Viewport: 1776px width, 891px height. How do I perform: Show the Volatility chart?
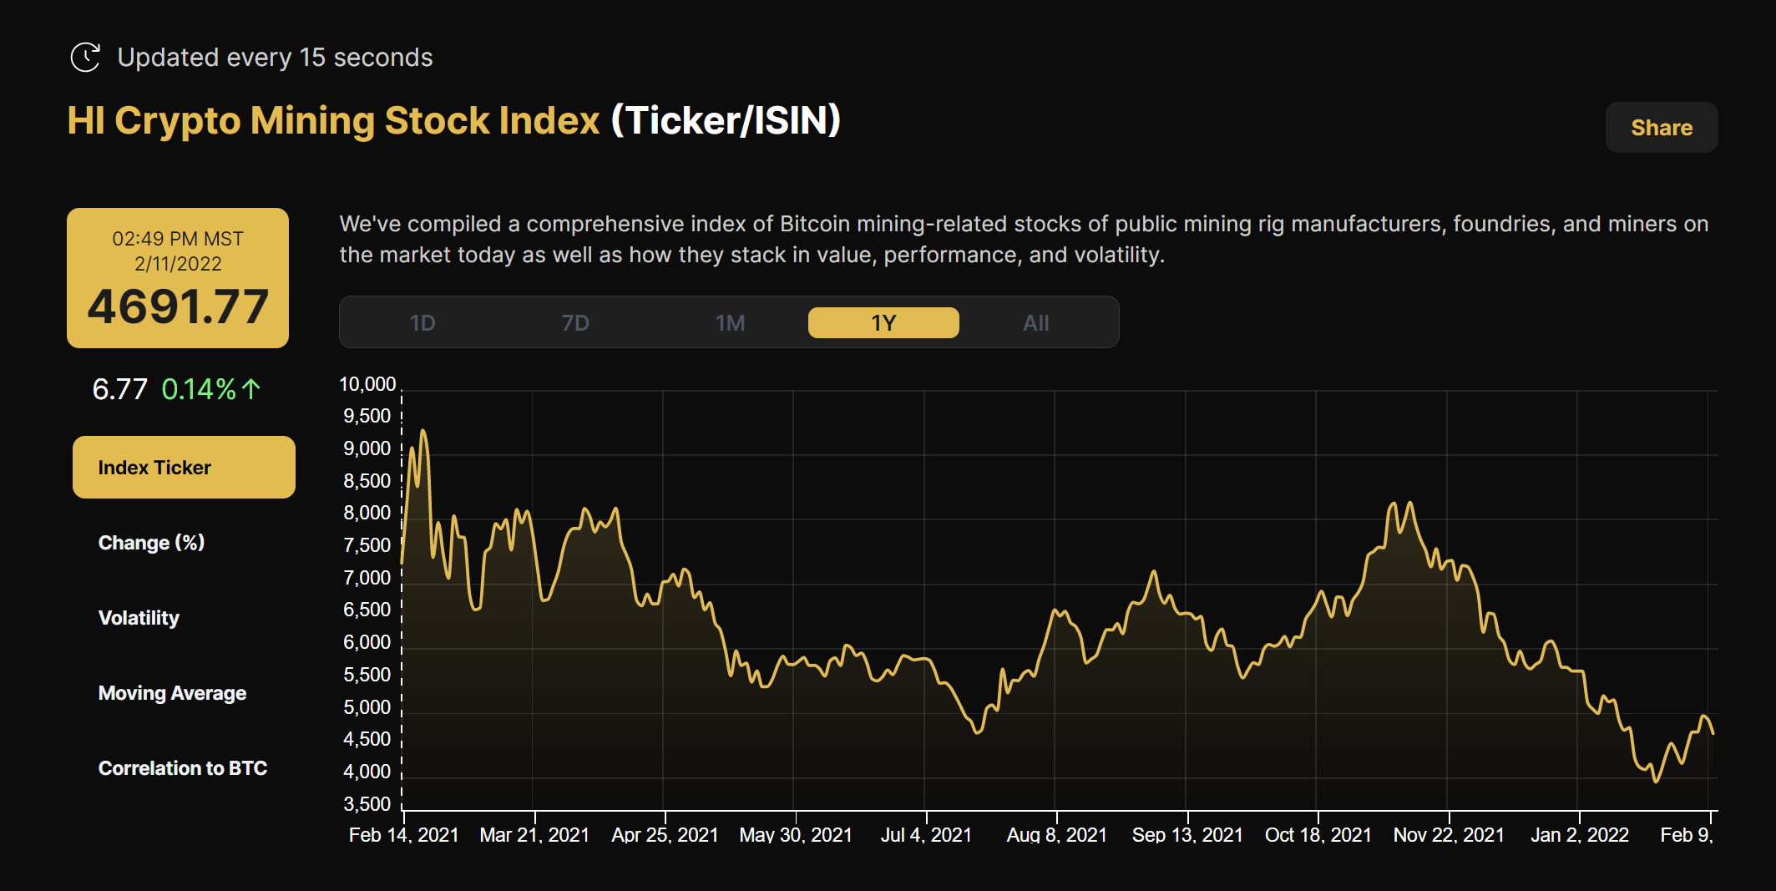click(x=139, y=617)
